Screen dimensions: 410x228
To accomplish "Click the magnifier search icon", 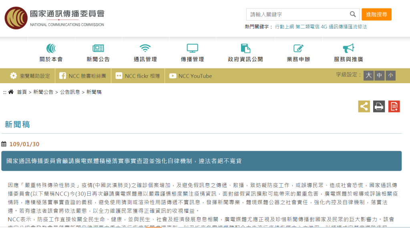I will (x=352, y=14).
